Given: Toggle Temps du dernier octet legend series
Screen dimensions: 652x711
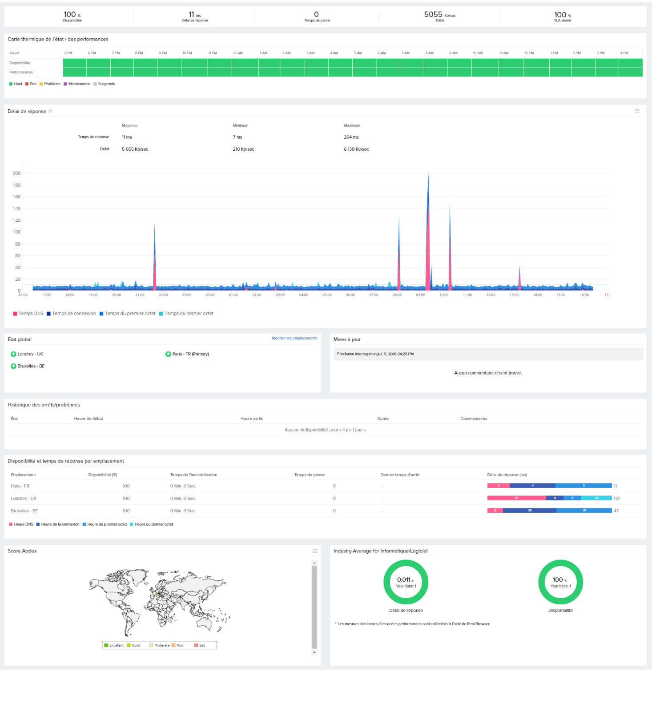Looking at the screenshot, I should point(186,314).
